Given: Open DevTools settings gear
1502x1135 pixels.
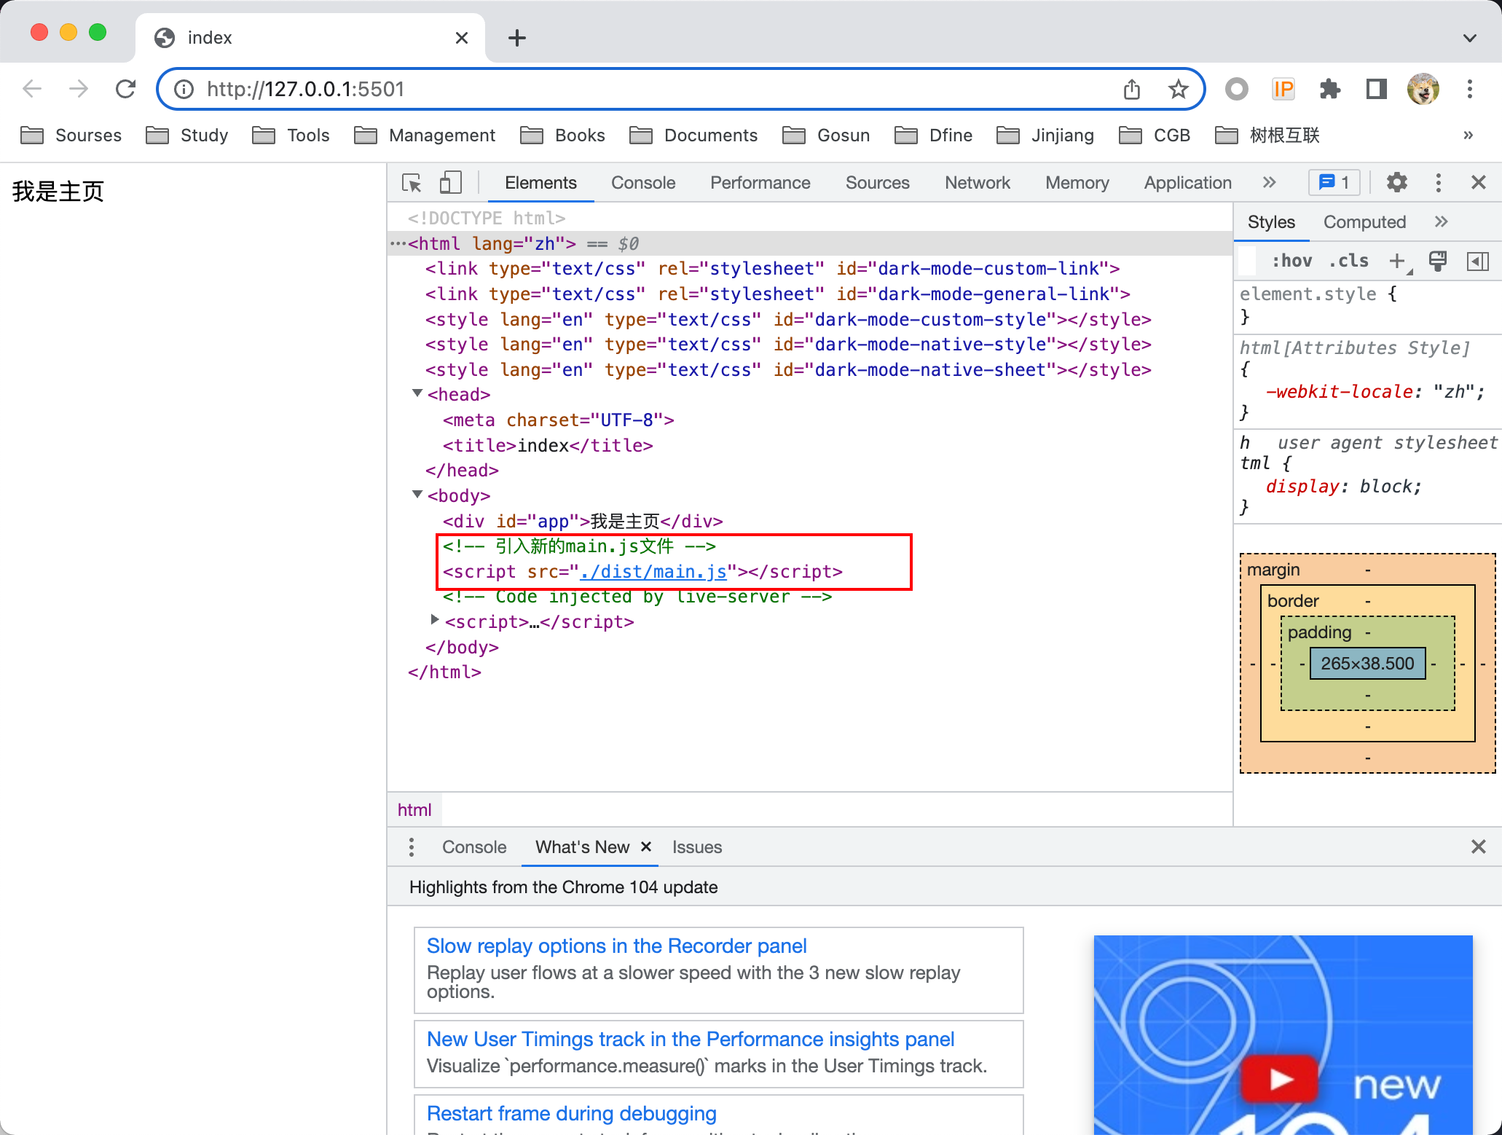Looking at the screenshot, I should (1396, 182).
